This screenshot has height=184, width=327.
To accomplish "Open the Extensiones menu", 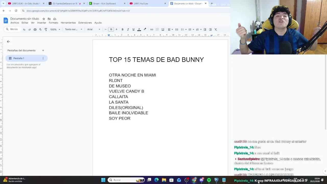I will [85, 23].
